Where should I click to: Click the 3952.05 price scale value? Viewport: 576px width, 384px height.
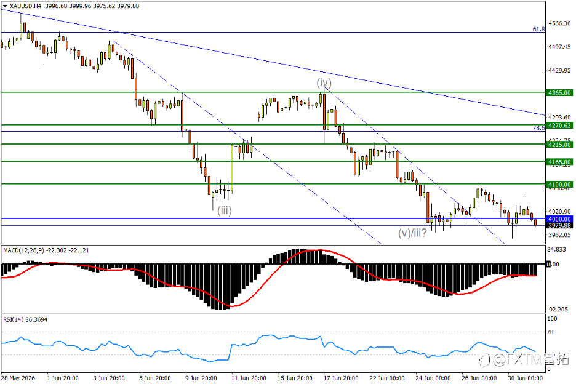tap(559, 235)
